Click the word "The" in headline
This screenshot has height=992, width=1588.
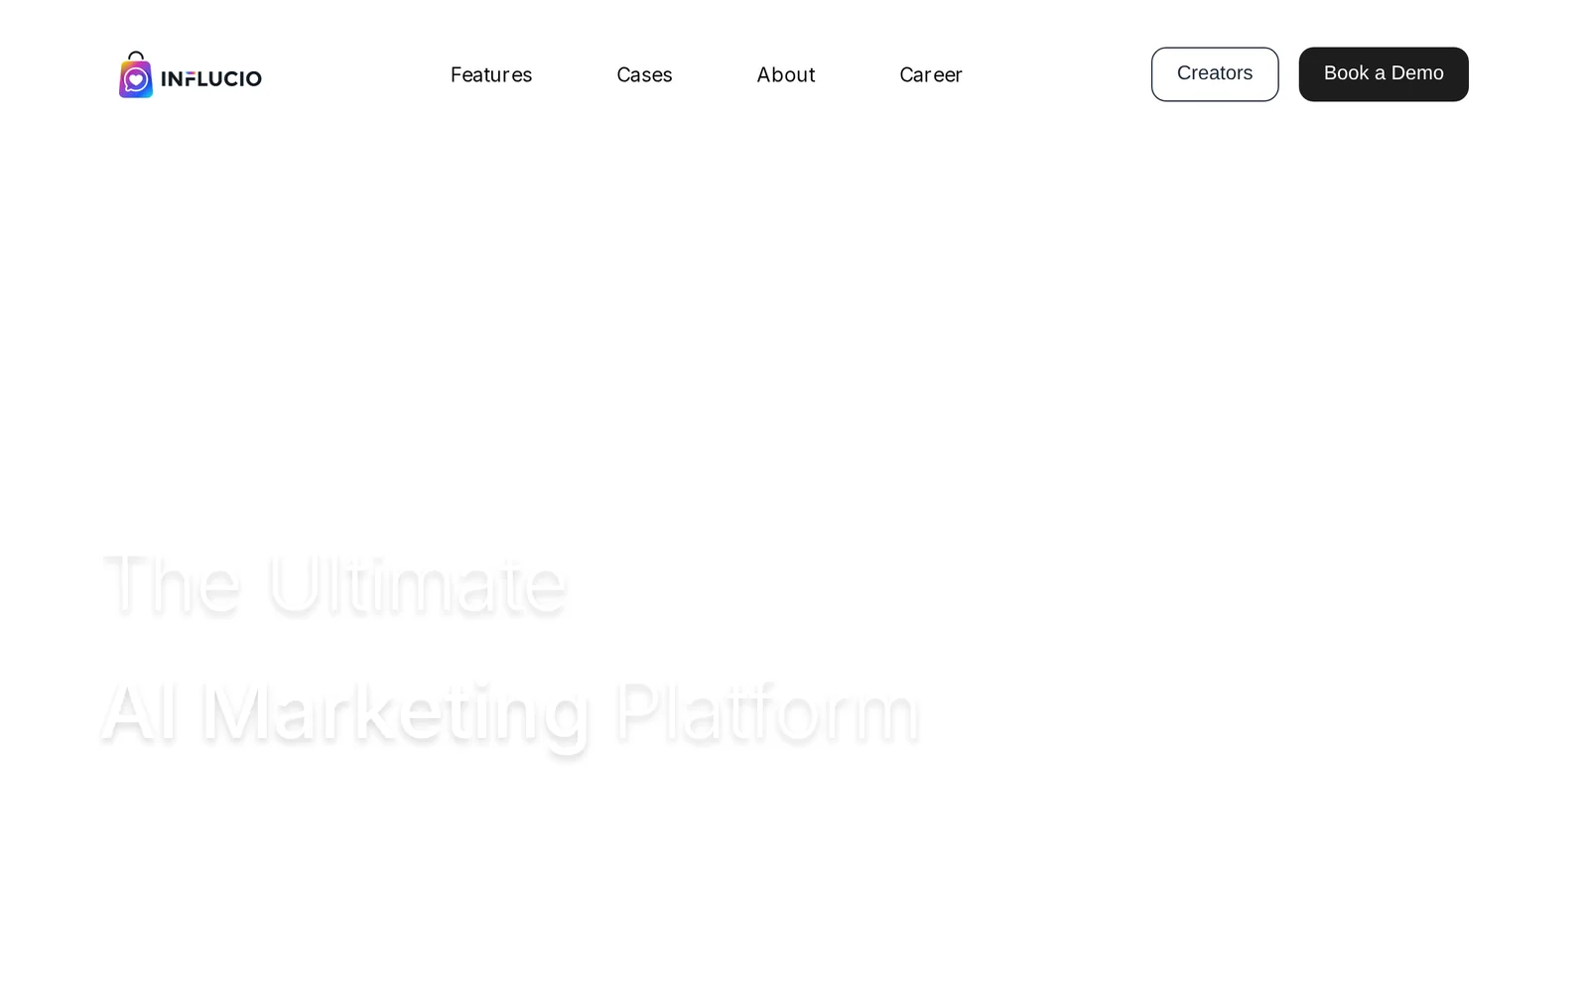[172, 584]
